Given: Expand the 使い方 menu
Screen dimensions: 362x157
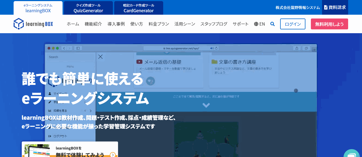Looking at the screenshot, I should [x=137, y=24].
